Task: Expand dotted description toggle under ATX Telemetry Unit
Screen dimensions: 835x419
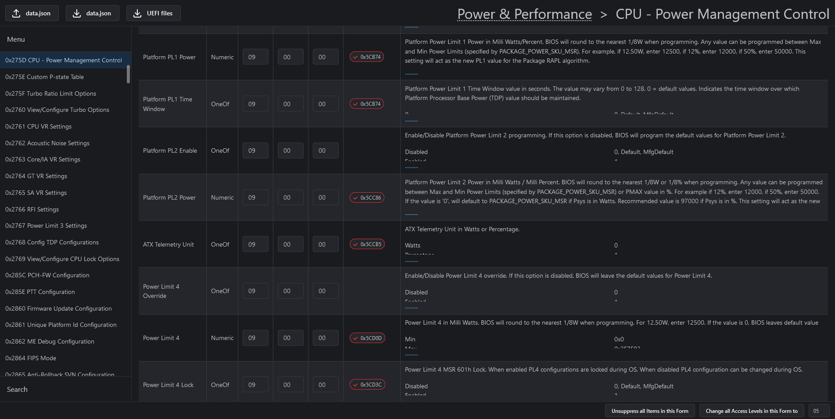Action: (x=411, y=261)
